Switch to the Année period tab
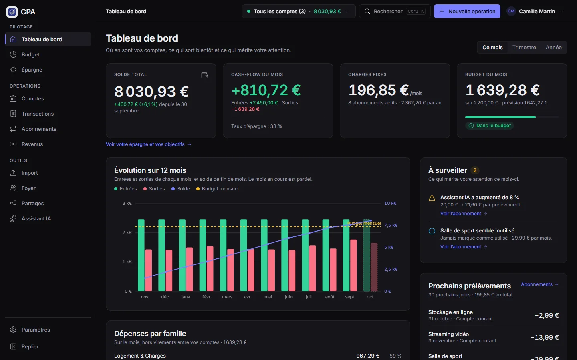This screenshot has height=360, width=577. tap(553, 47)
